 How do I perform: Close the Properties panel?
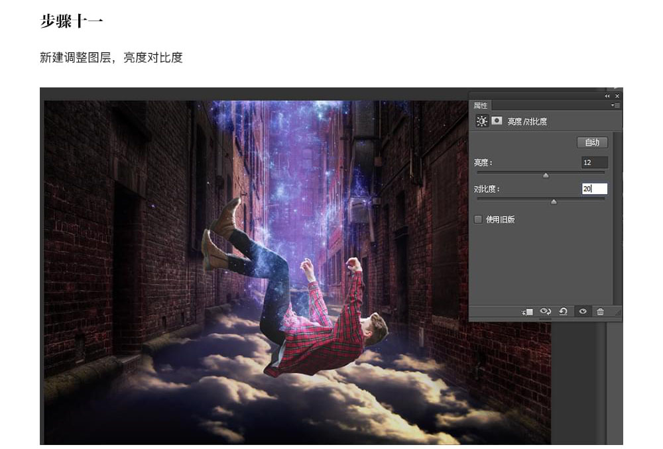pos(617,96)
